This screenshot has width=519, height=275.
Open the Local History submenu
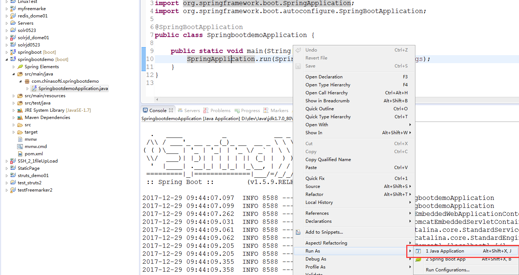[354, 202]
